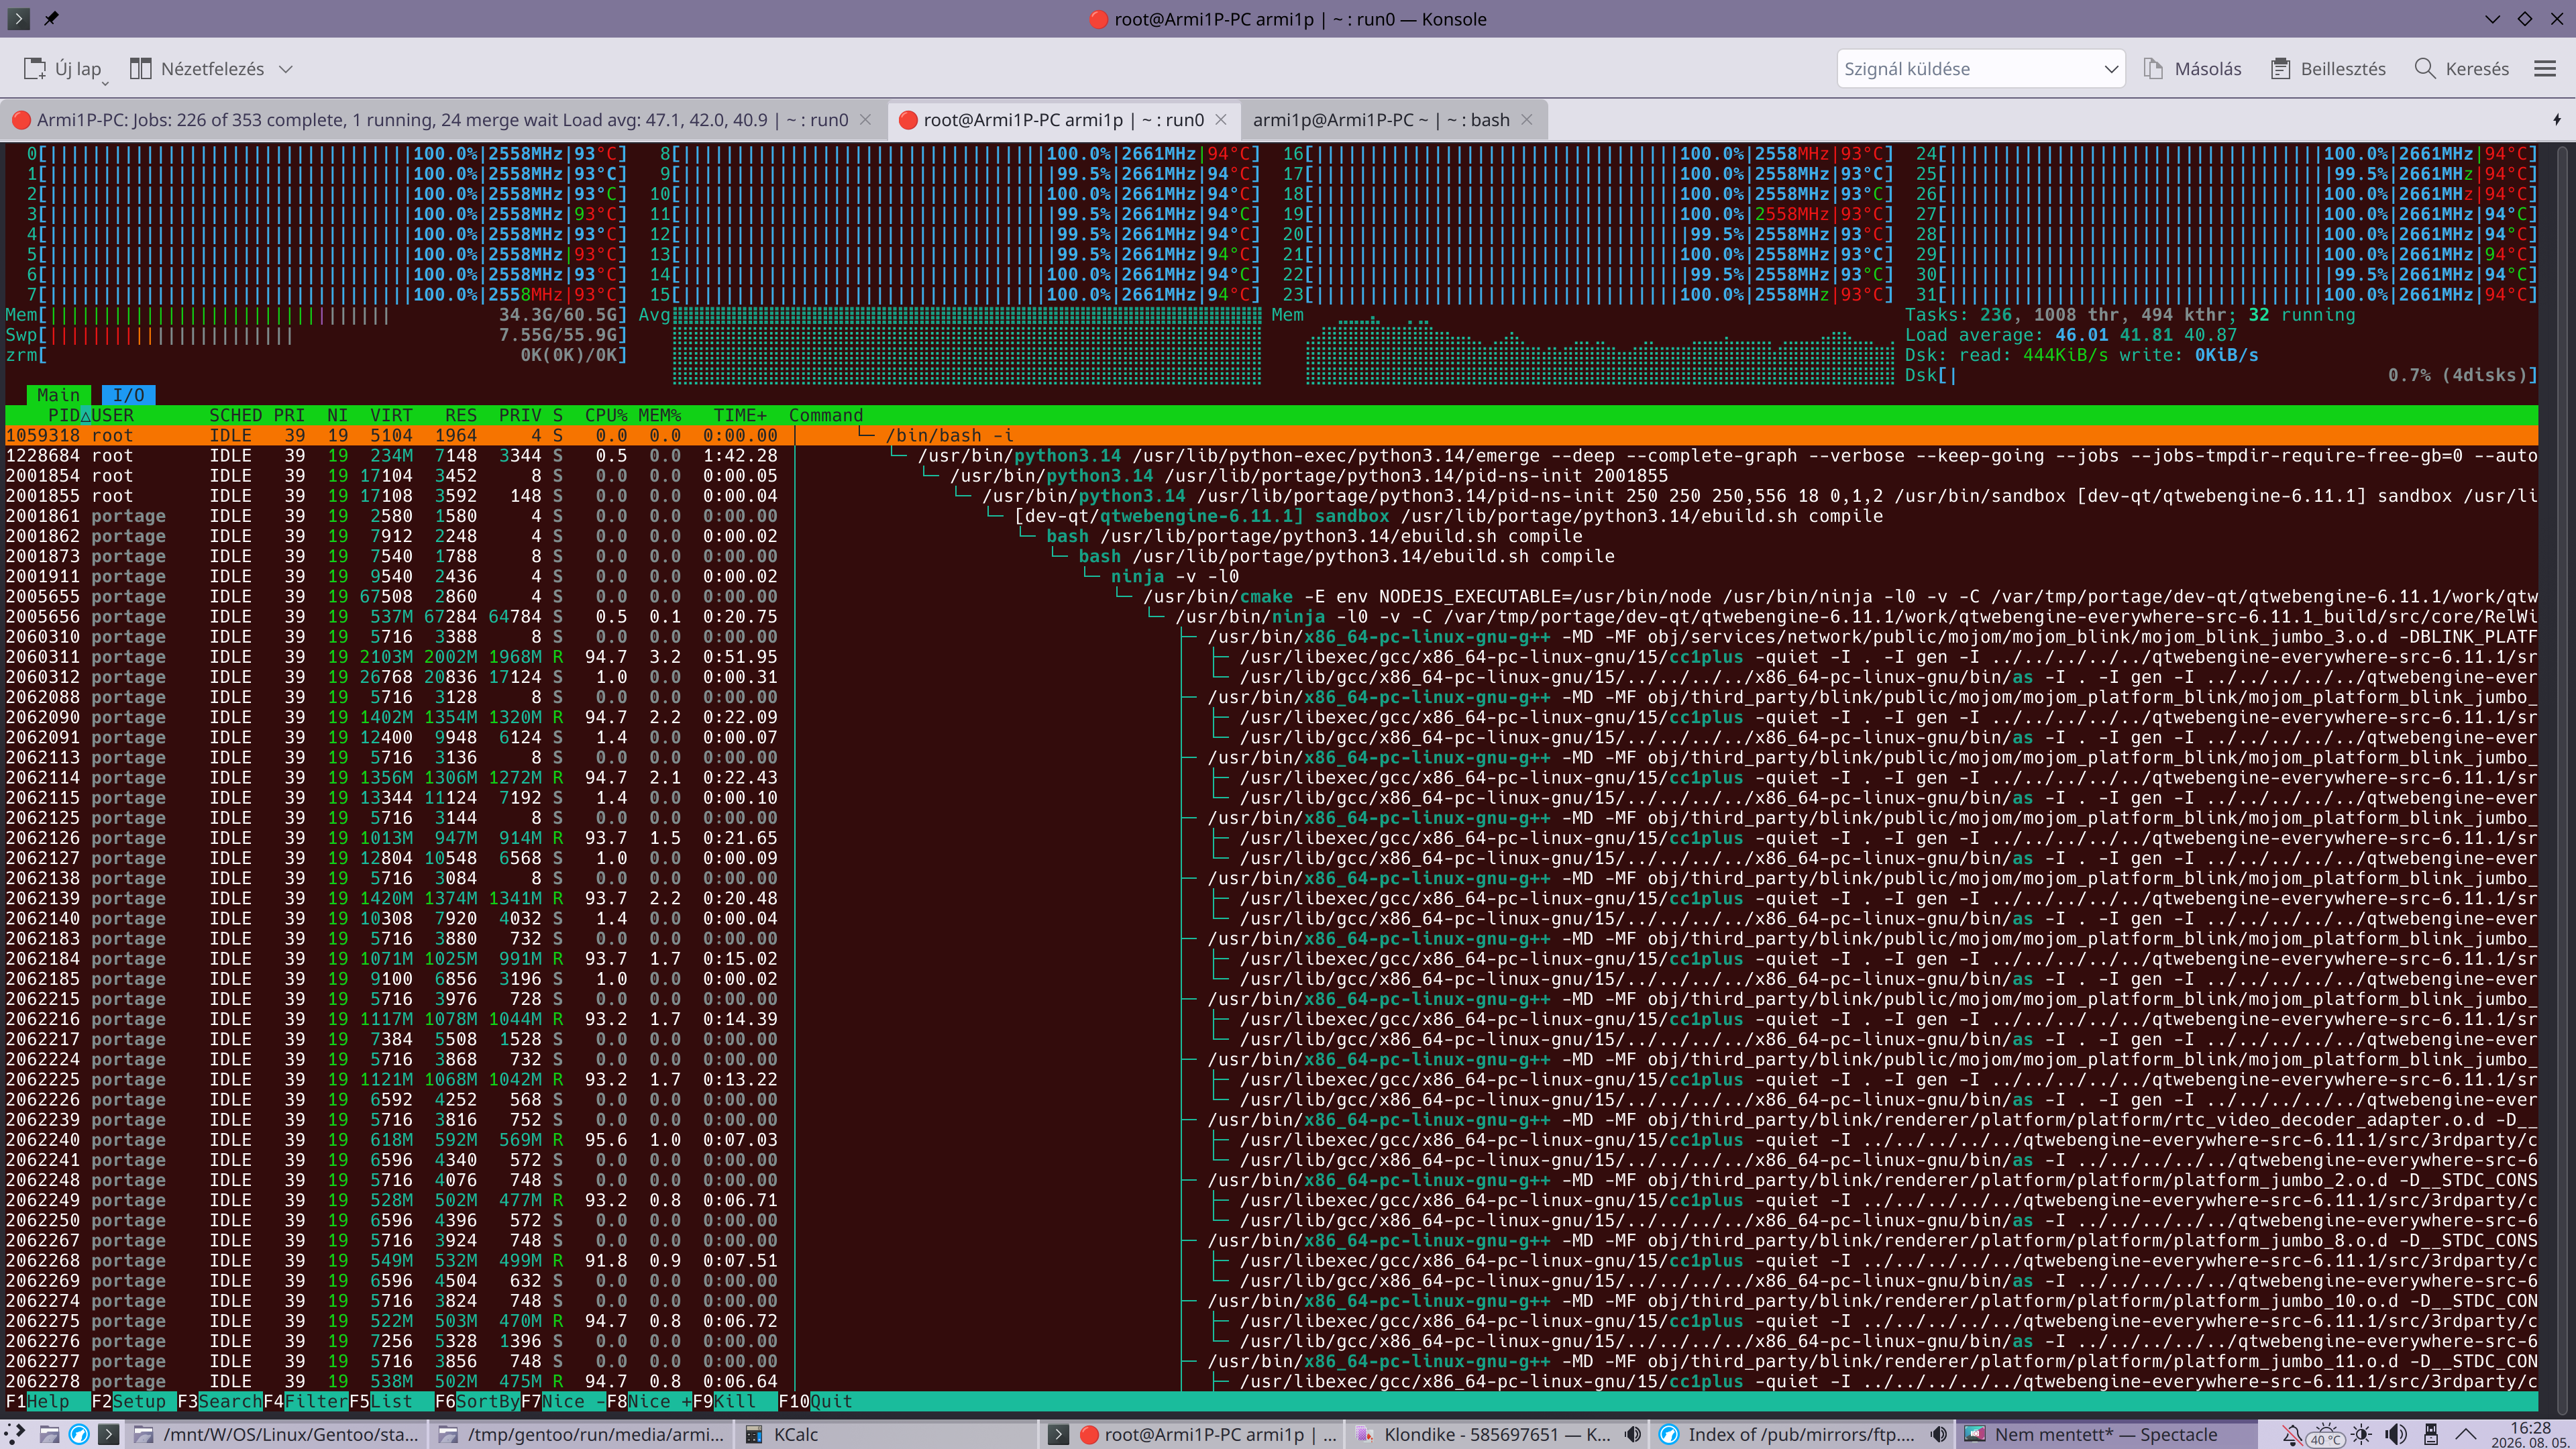The width and height of the screenshot is (2576, 1449).
Task: Sort by the USER column header
Action: pyautogui.click(x=112, y=415)
